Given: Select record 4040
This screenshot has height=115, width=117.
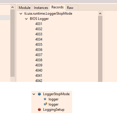Looking at the screenshot, I should click(x=39, y=70).
